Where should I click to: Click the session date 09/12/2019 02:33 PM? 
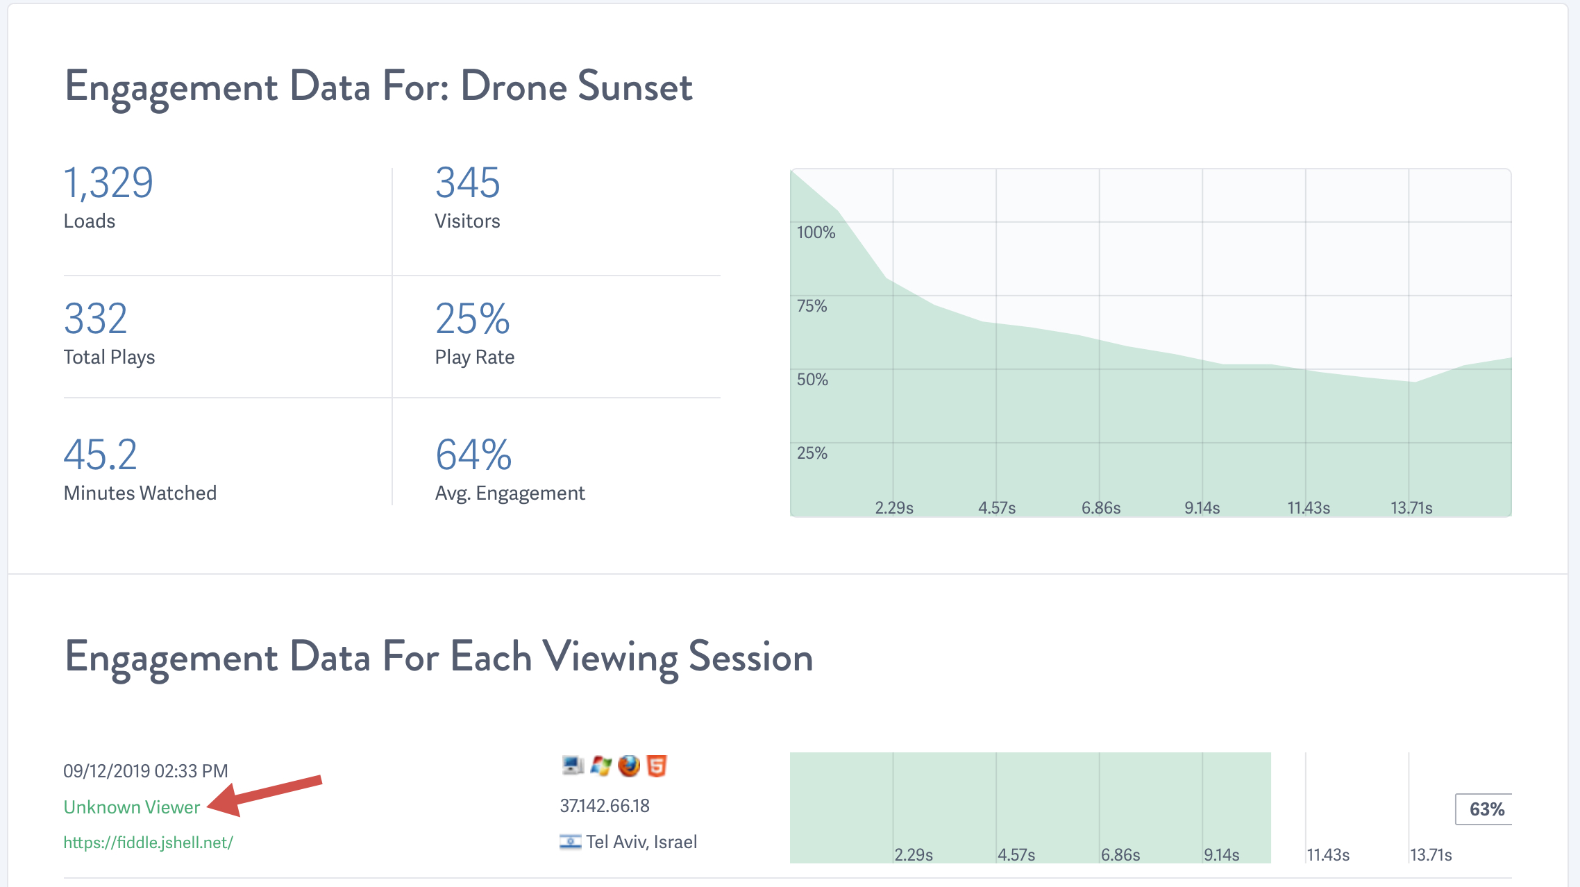pyautogui.click(x=146, y=771)
